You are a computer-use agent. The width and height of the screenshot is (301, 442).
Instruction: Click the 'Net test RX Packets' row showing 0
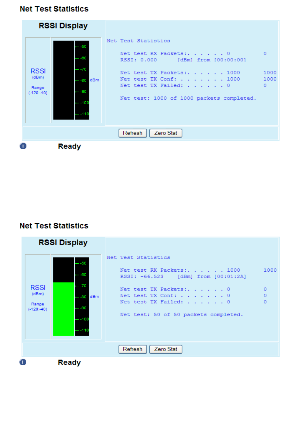(193, 53)
